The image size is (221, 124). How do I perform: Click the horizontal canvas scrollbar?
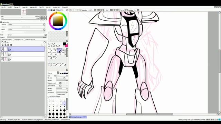150,114
